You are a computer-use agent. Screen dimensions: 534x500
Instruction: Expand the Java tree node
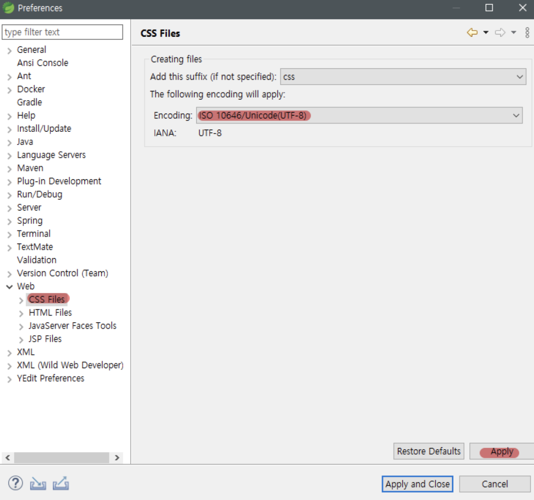tap(9, 143)
